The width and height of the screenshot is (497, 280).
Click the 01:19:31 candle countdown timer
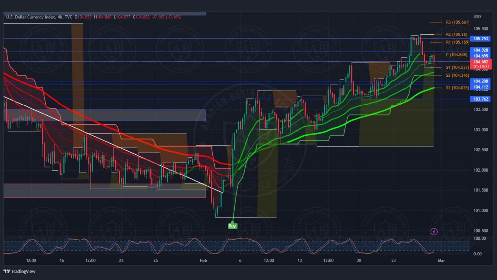(x=481, y=67)
